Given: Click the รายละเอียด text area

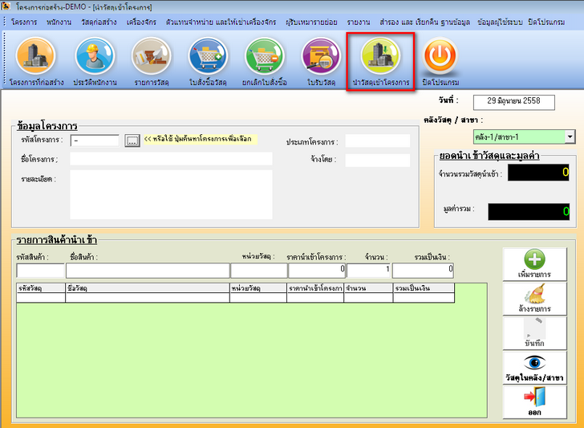Looking at the screenshot, I should point(171,194).
